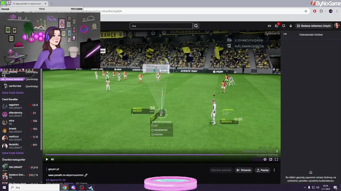Click the network tray icon
Screen dimensions: 341x191
point(313,188)
